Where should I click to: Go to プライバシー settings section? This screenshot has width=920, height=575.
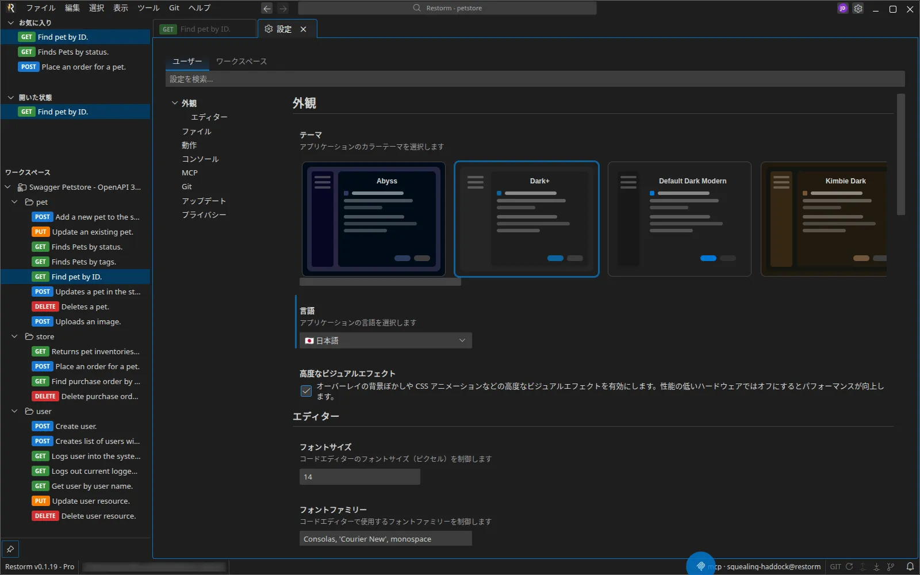point(204,214)
